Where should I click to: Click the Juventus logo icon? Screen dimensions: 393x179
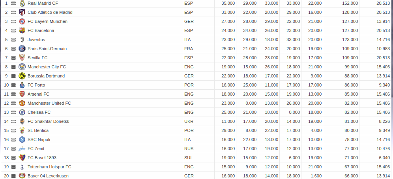point(22,40)
